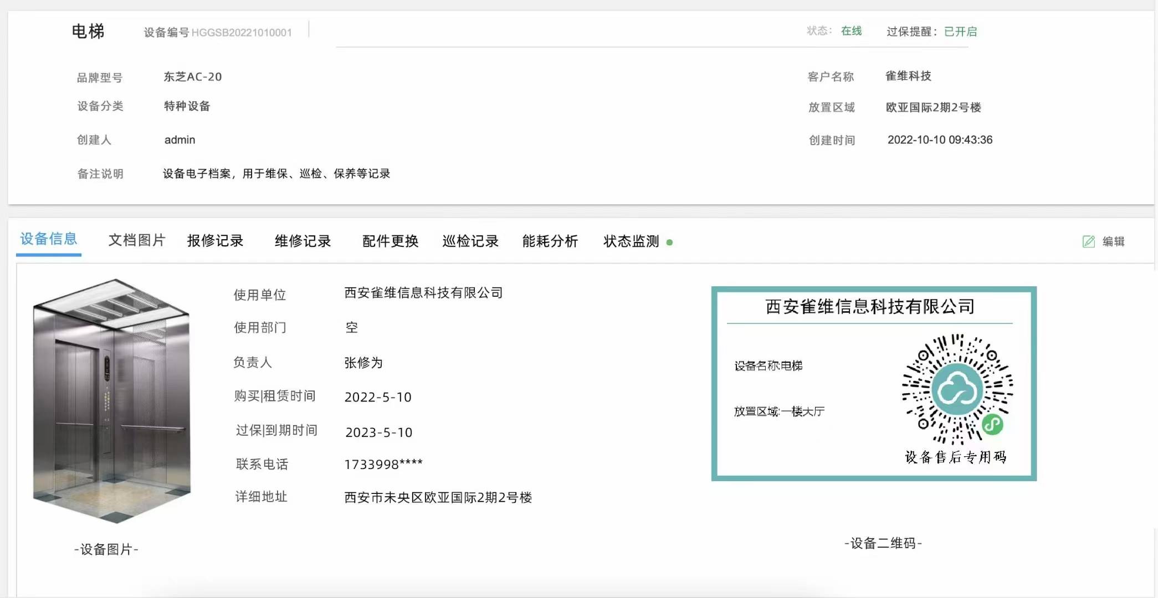The image size is (1158, 598).
Task: Open the 报修记录 tab
Action: [x=216, y=241]
